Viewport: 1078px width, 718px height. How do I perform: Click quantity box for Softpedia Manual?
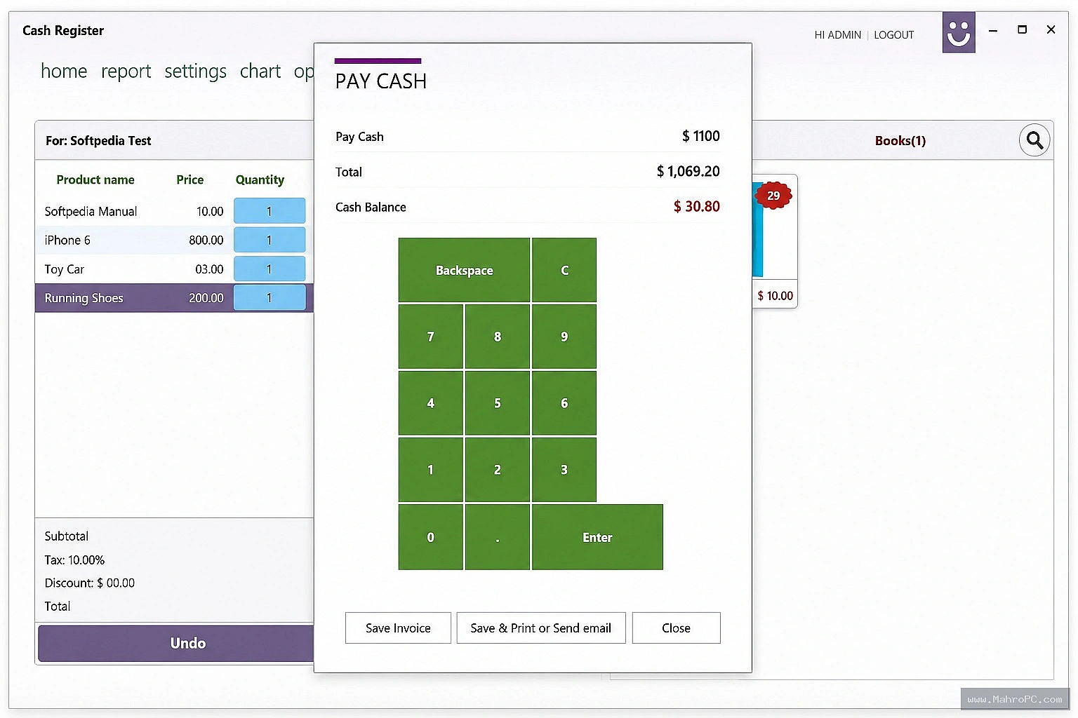(269, 211)
